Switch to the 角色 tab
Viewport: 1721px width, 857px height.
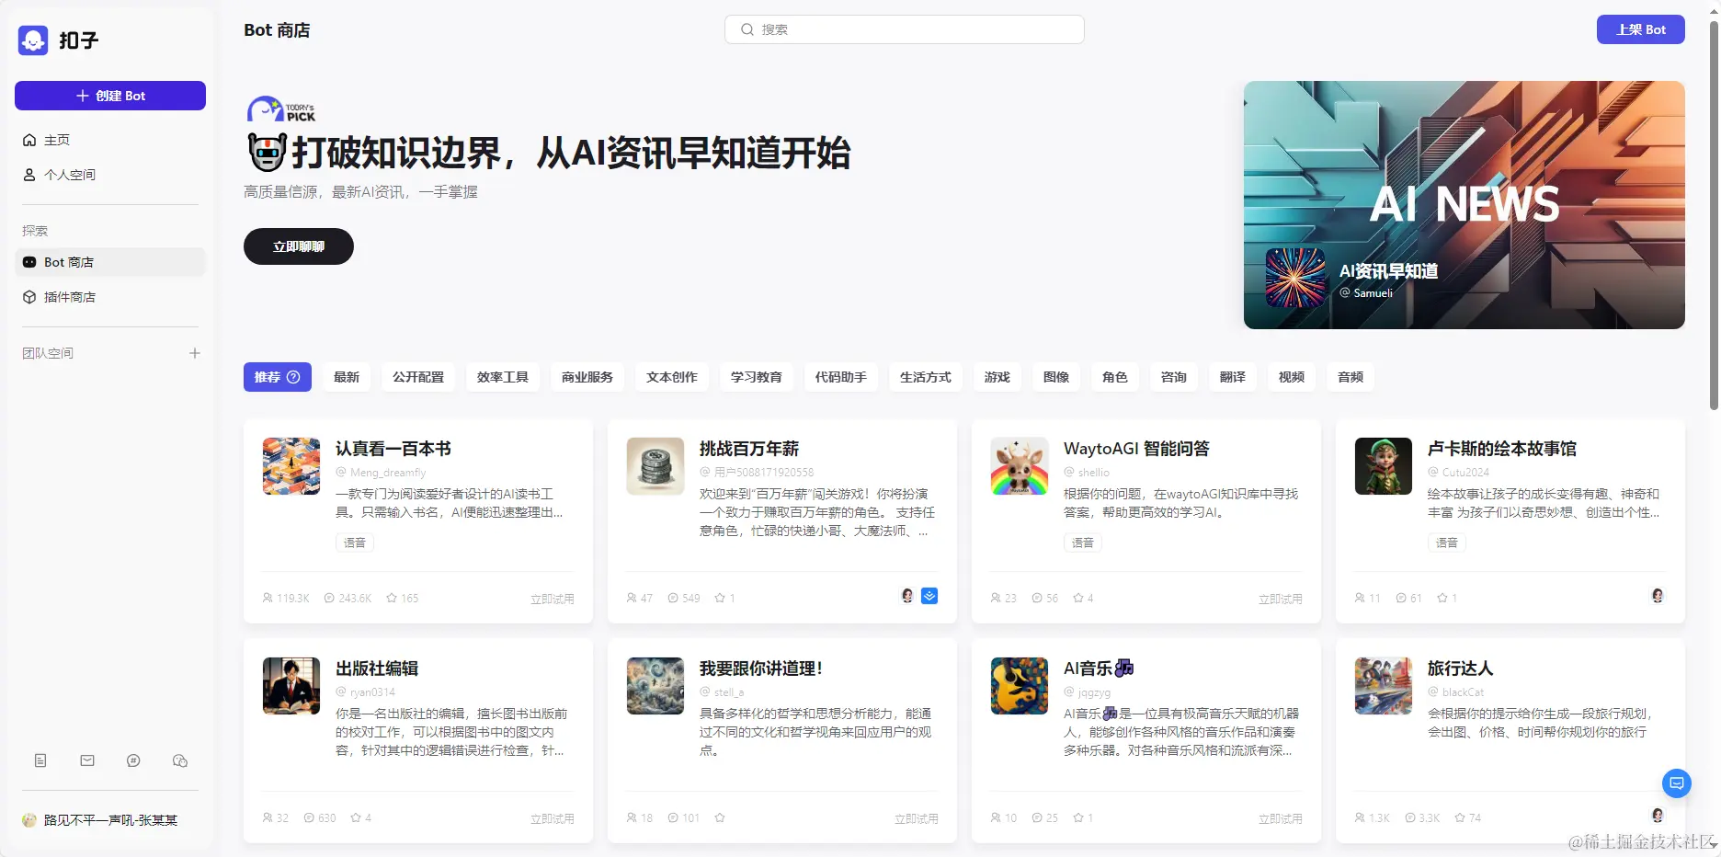1115,377
